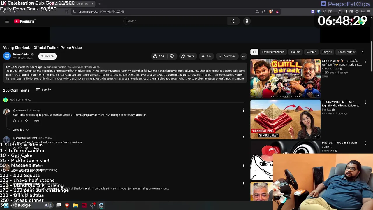Select the Trailers chip

(295, 52)
